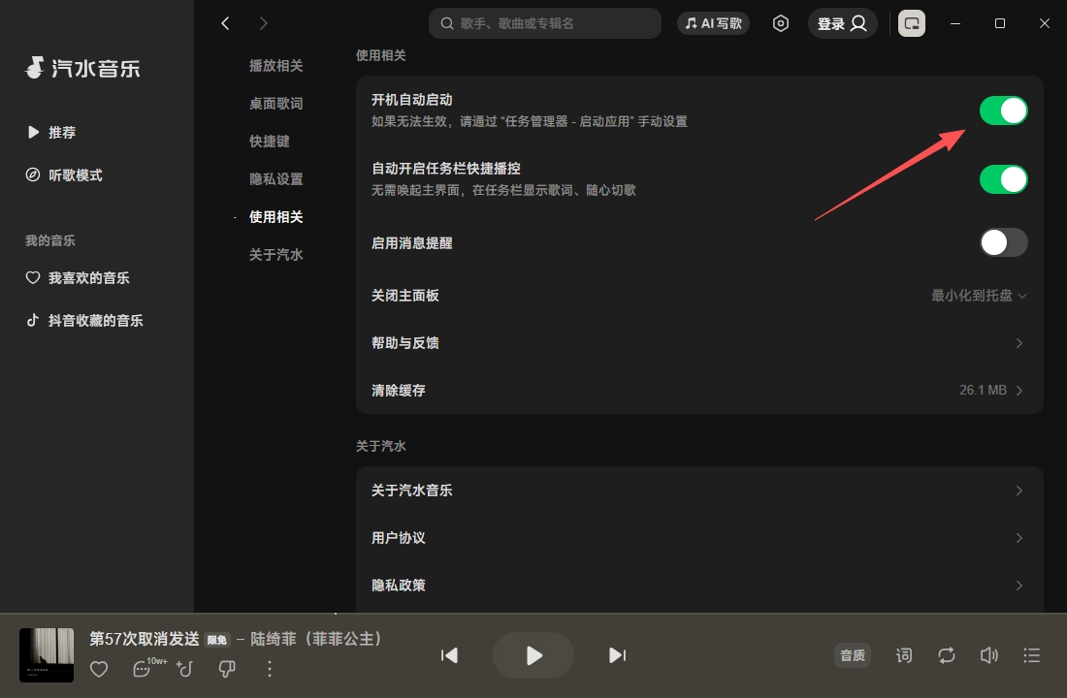Like the current song heart icon
Screen dimensions: 1067x698
click(x=99, y=669)
